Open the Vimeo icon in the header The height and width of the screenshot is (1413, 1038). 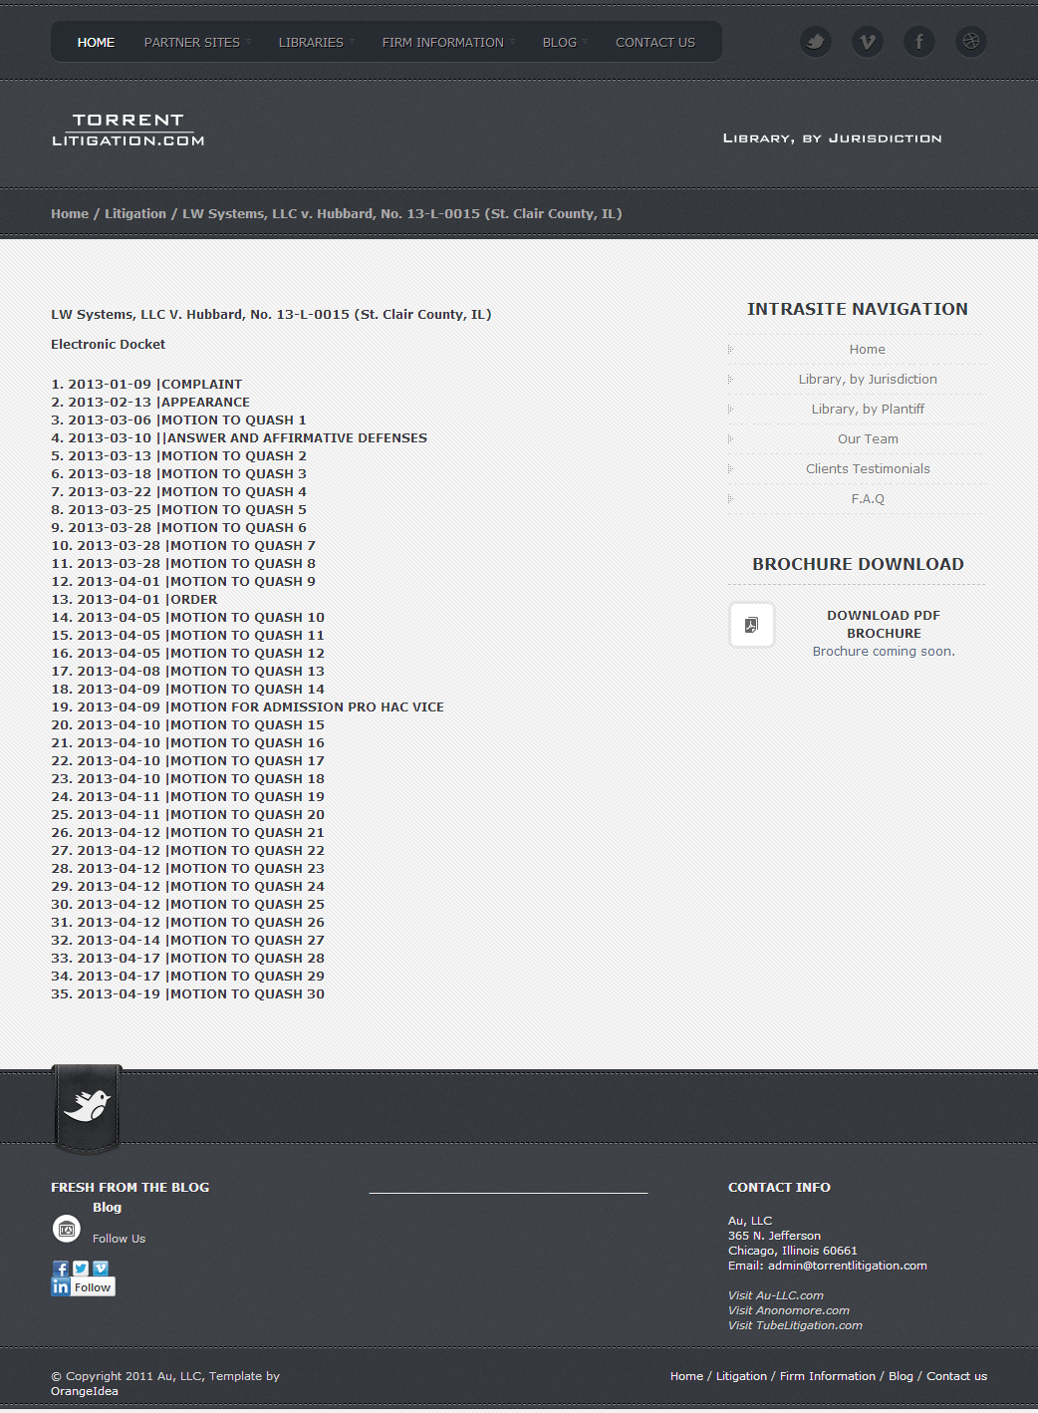[x=868, y=42]
